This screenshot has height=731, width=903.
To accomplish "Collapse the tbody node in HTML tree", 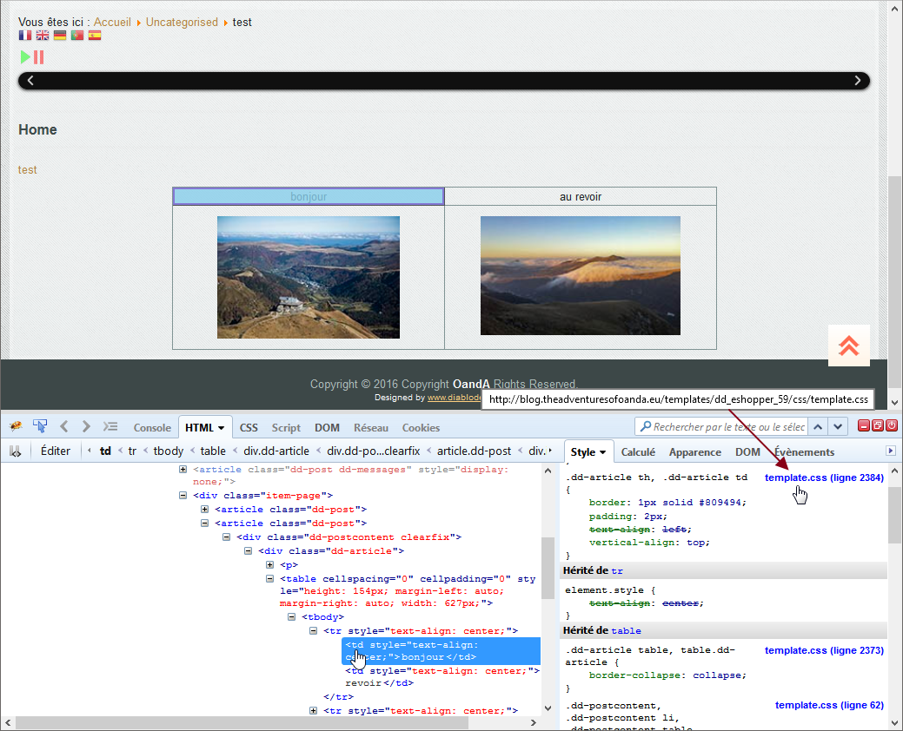I will pos(293,617).
